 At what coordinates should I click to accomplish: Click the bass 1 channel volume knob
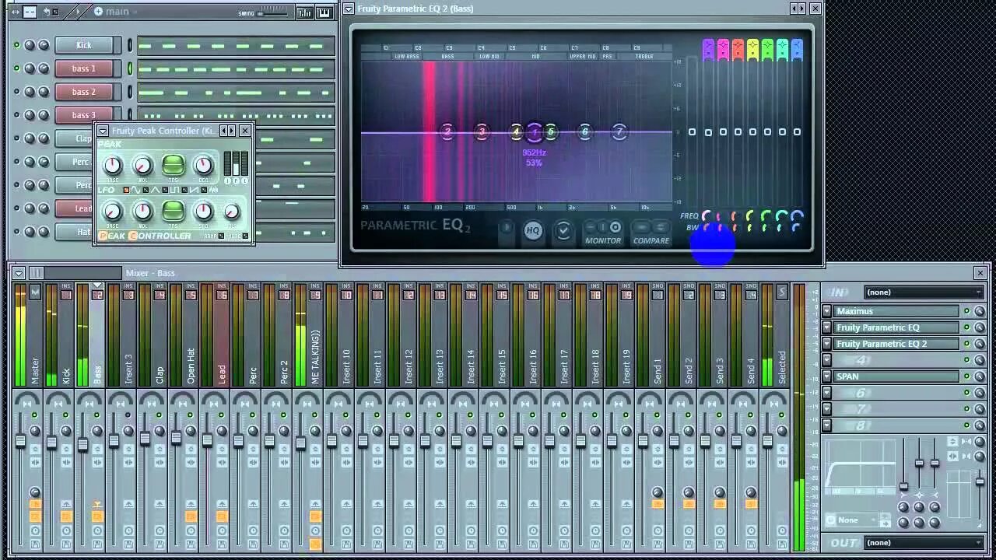pos(44,68)
